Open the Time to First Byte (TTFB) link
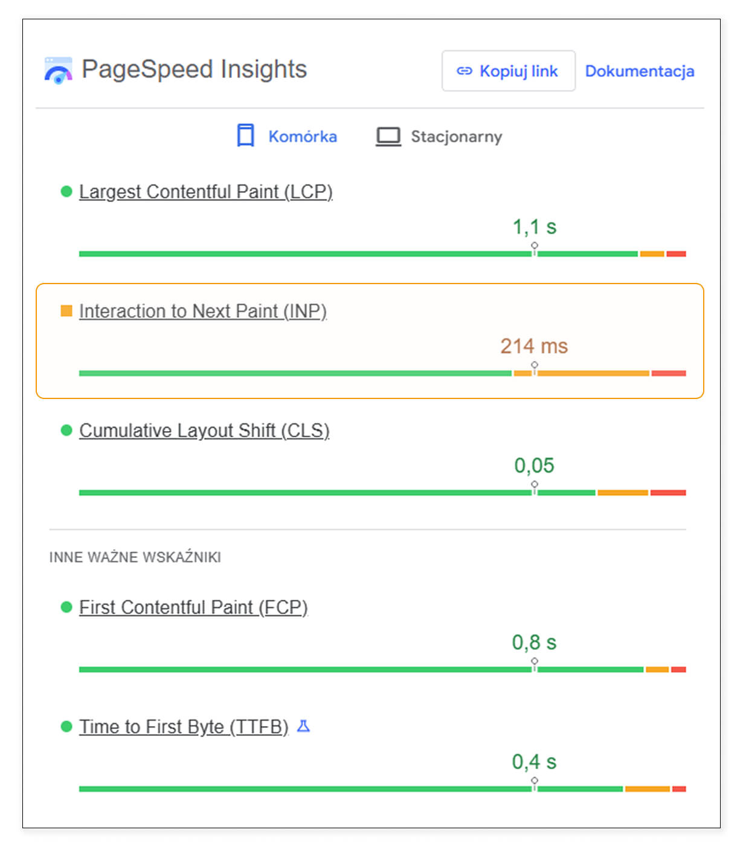The image size is (743, 847). coord(184,726)
